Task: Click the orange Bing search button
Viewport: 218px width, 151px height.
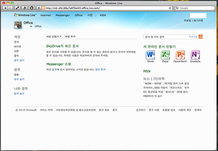Action: [201, 37]
